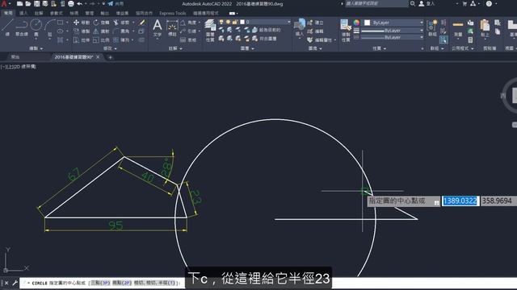The height and width of the screenshot is (290, 517).
Task: Expand the Properties panel title dropdown
Action: coord(379,48)
